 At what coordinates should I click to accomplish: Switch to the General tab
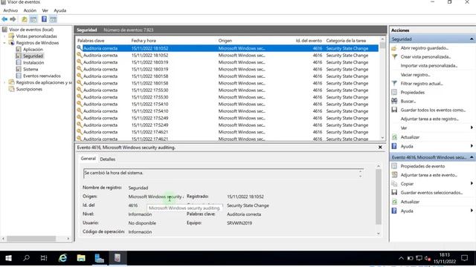tap(88, 159)
